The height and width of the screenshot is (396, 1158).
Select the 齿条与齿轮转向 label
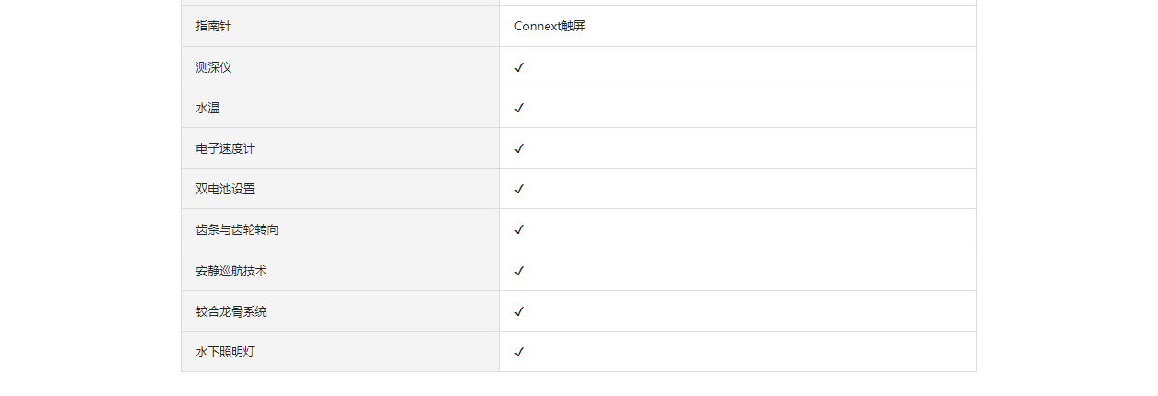pyautogui.click(x=237, y=229)
